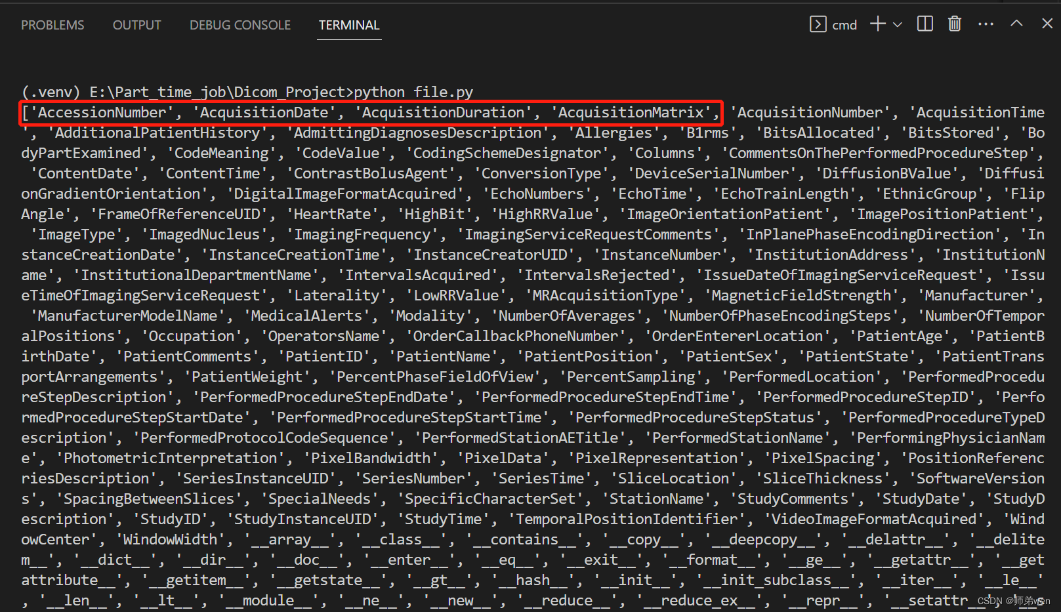Open the DEBUG CONSOLE tab
The height and width of the screenshot is (612, 1061).
point(239,24)
